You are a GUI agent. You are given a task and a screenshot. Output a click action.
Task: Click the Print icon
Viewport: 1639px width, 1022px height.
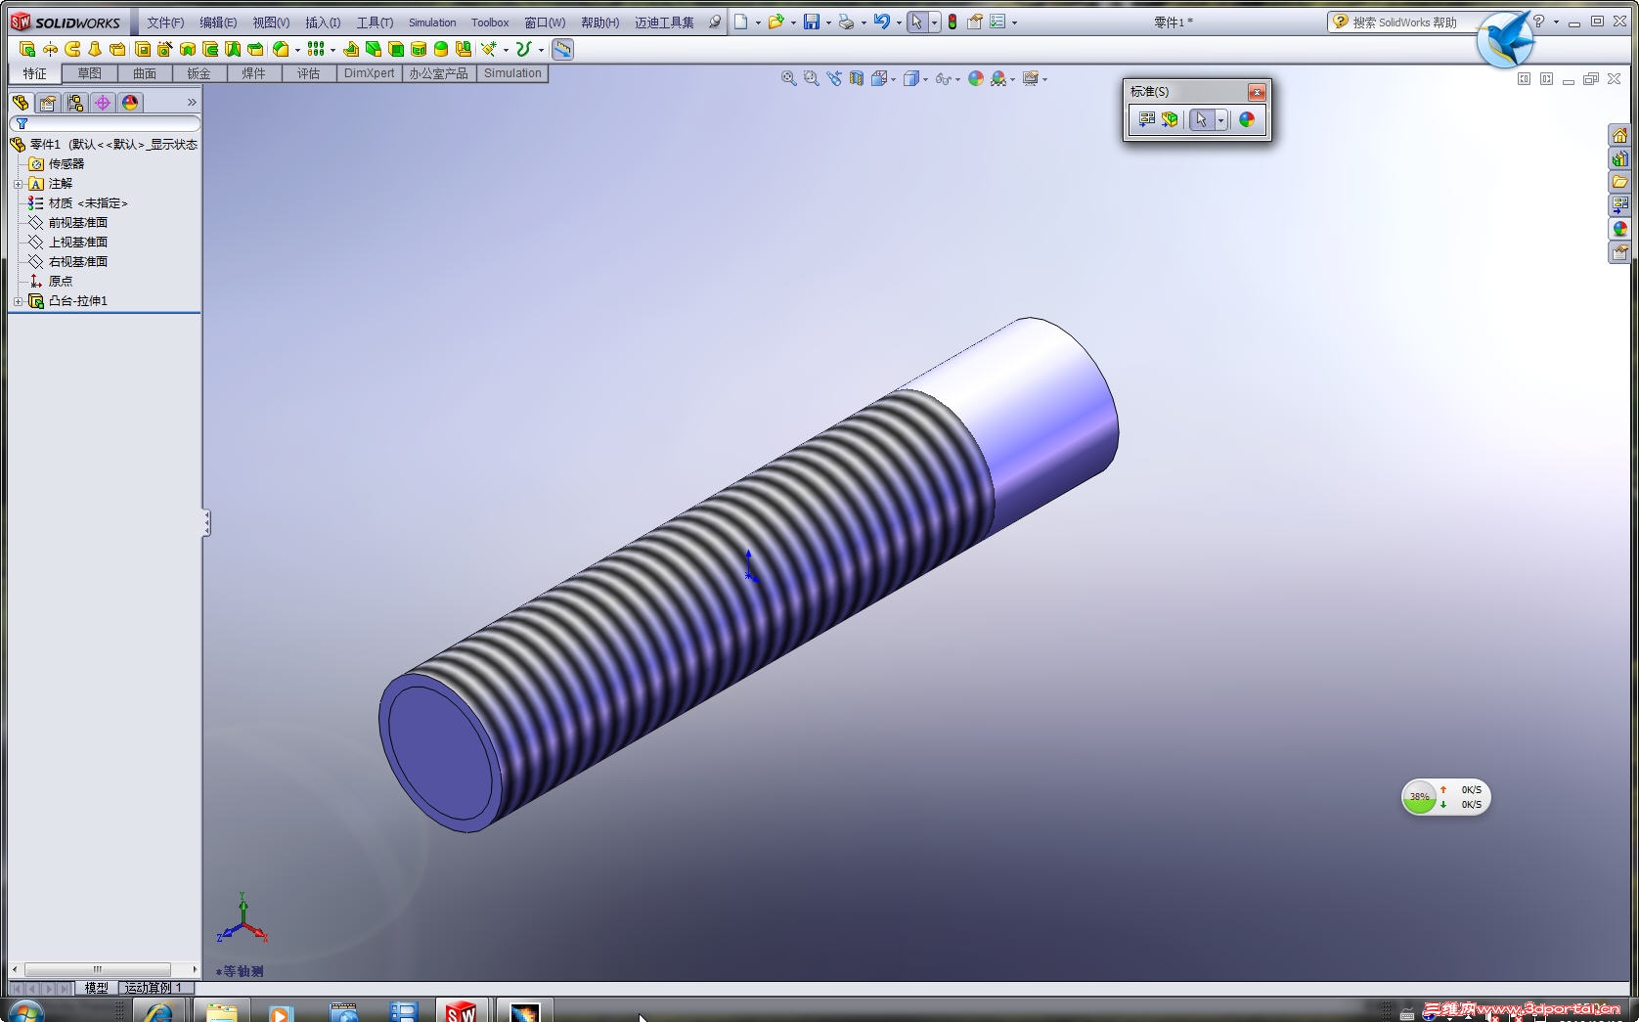(846, 22)
